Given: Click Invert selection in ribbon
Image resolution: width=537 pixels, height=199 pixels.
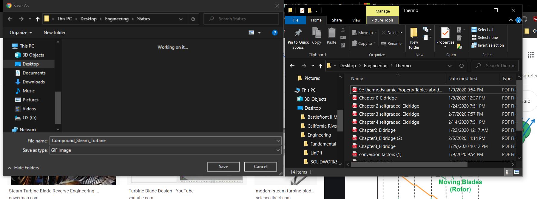Looking at the screenshot, I should coord(487,45).
